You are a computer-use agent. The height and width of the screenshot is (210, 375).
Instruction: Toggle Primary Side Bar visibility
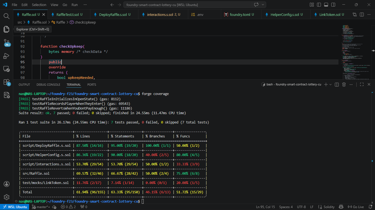click(x=319, y=5)
